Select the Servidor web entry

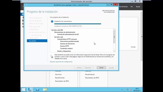[x=59, y=37]
